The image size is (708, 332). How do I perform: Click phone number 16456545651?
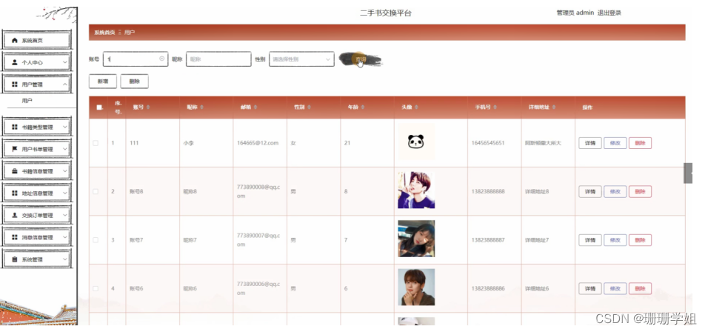coord(488,143)
